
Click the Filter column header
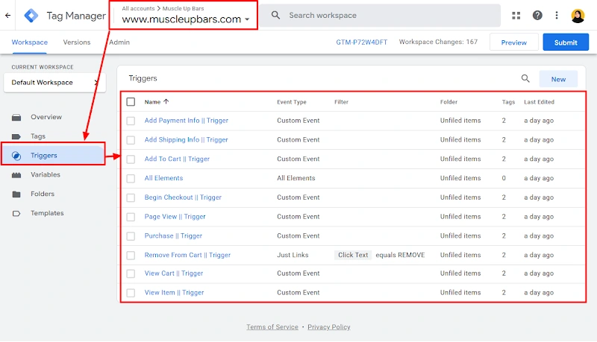click(x=341, y=102)
